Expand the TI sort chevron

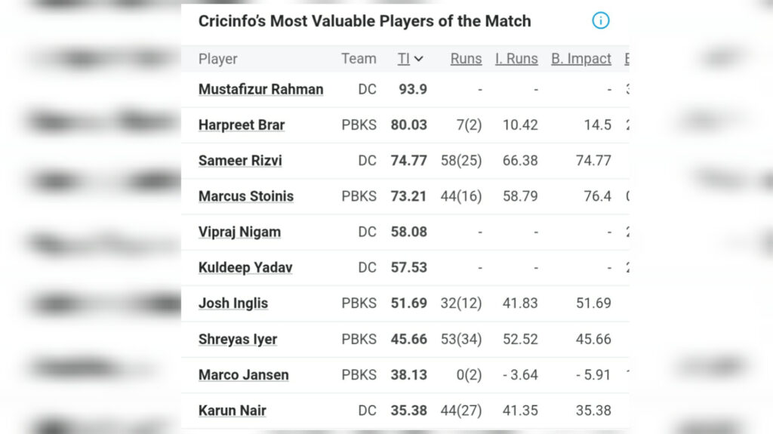418,59
